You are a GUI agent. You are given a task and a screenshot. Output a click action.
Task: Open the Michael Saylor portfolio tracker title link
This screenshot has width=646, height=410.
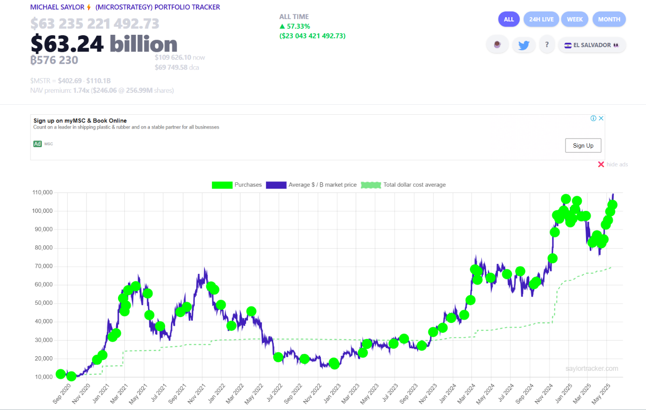tap(125, 7)
